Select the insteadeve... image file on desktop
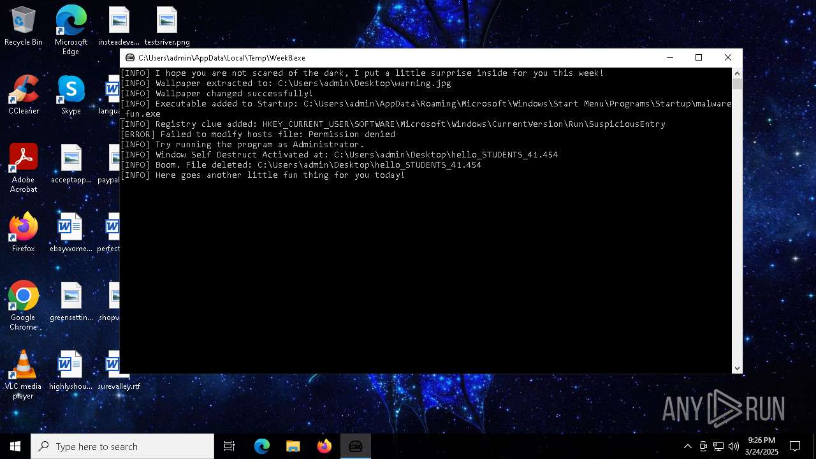 (119, 27)
